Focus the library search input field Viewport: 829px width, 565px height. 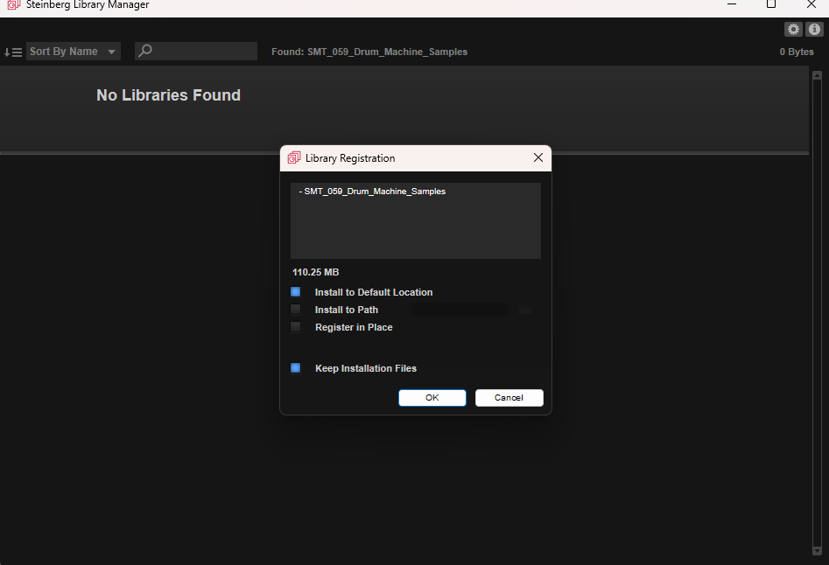[195, 52]
